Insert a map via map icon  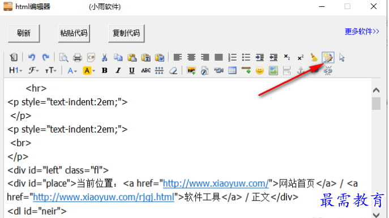[x=273, y=71]
